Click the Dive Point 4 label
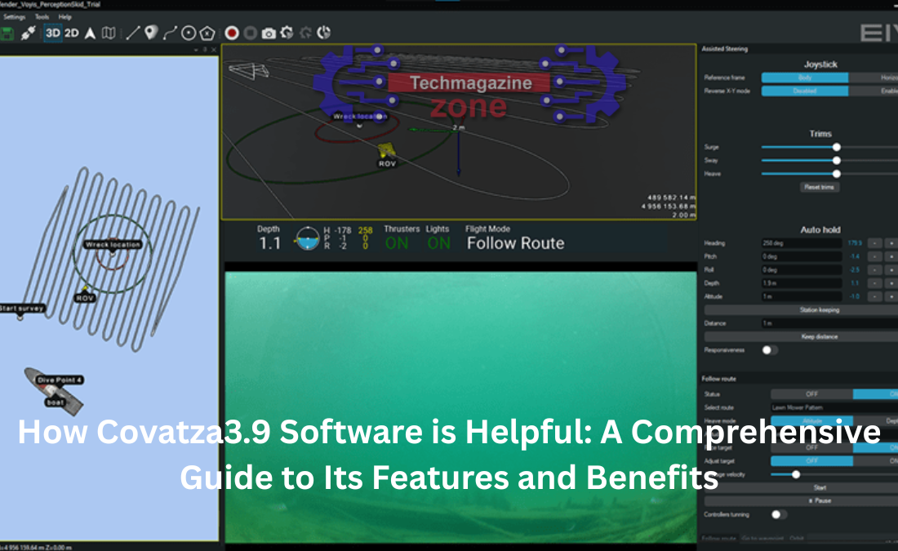This screenshot has height=551, width=898. 60,380
